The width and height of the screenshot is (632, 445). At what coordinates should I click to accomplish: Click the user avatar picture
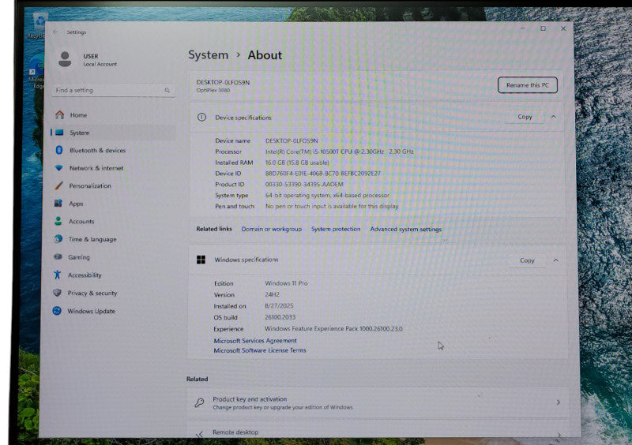pyautogui.click(x=65, y=59)
